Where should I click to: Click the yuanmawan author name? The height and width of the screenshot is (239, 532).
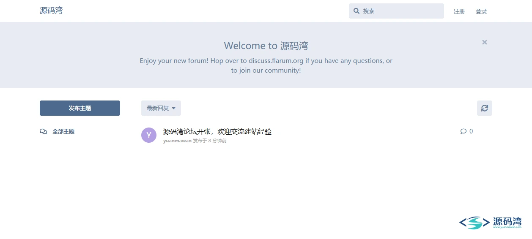177,141
